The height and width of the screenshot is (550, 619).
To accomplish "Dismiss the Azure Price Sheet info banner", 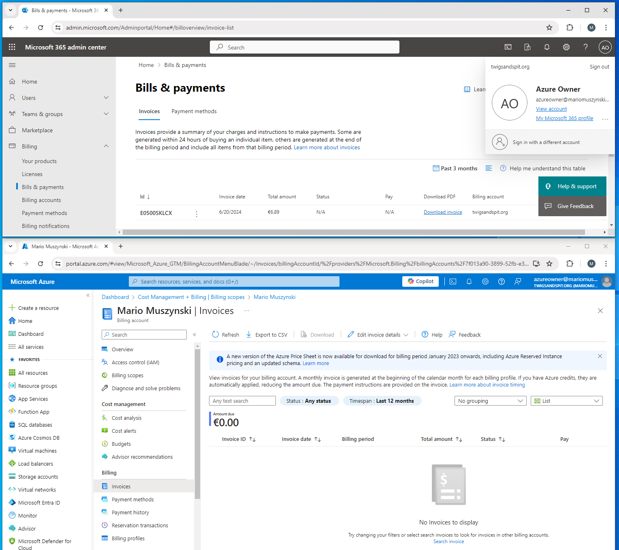I will 600,356.
